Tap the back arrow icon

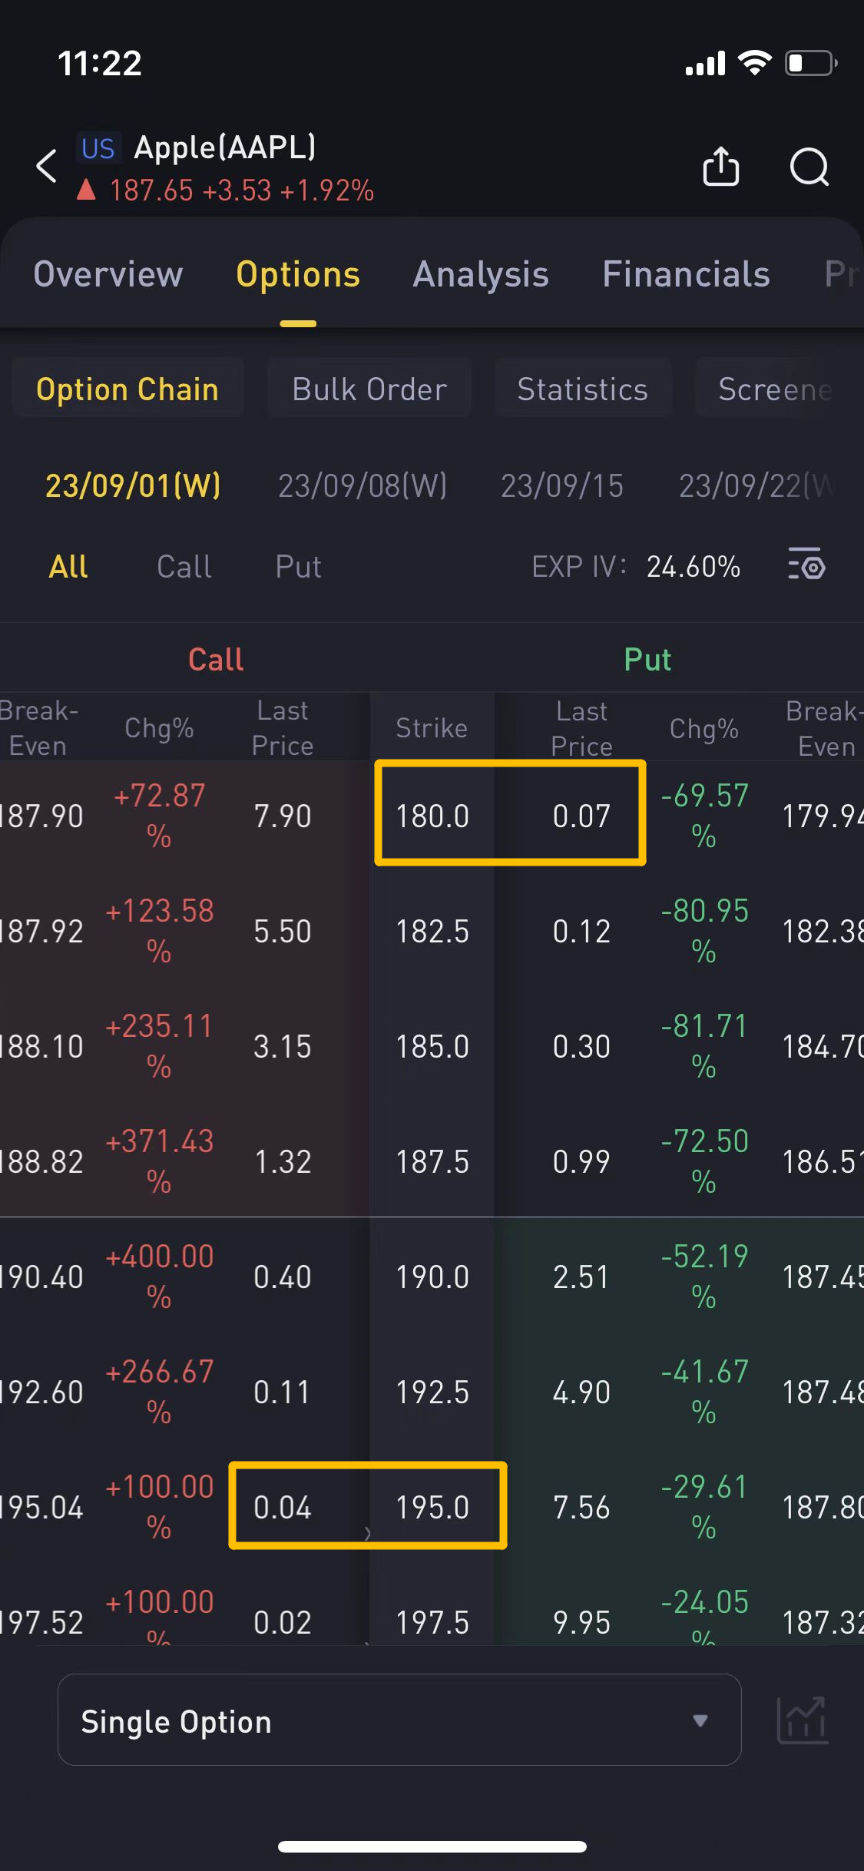pos(47,166)
